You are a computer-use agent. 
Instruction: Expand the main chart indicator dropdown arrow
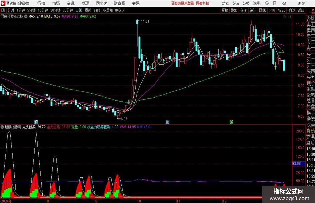[26, 16]
